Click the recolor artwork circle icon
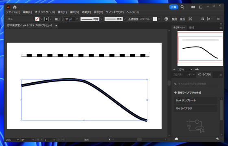This screenshot has width=228, height=146. click(x=166, y=19)
